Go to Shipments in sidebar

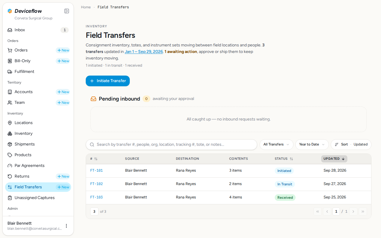[x=38, y=144]
